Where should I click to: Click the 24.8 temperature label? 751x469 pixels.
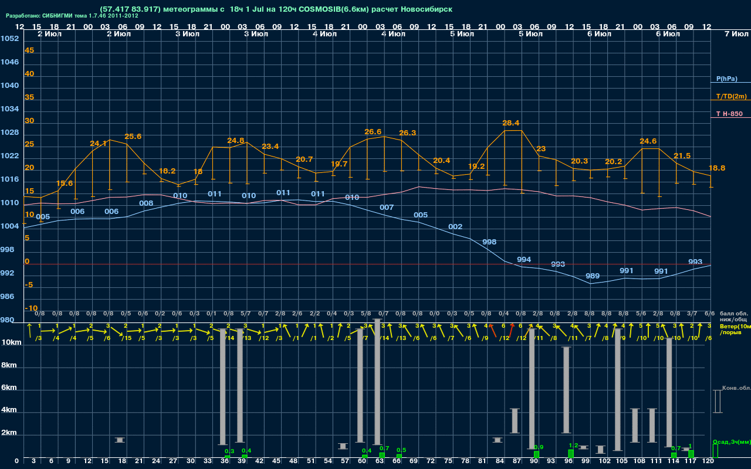point(235,141)
